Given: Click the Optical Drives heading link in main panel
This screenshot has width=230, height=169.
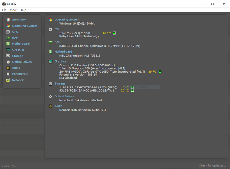Looking at the screenshot, I should tap(64, 96).
